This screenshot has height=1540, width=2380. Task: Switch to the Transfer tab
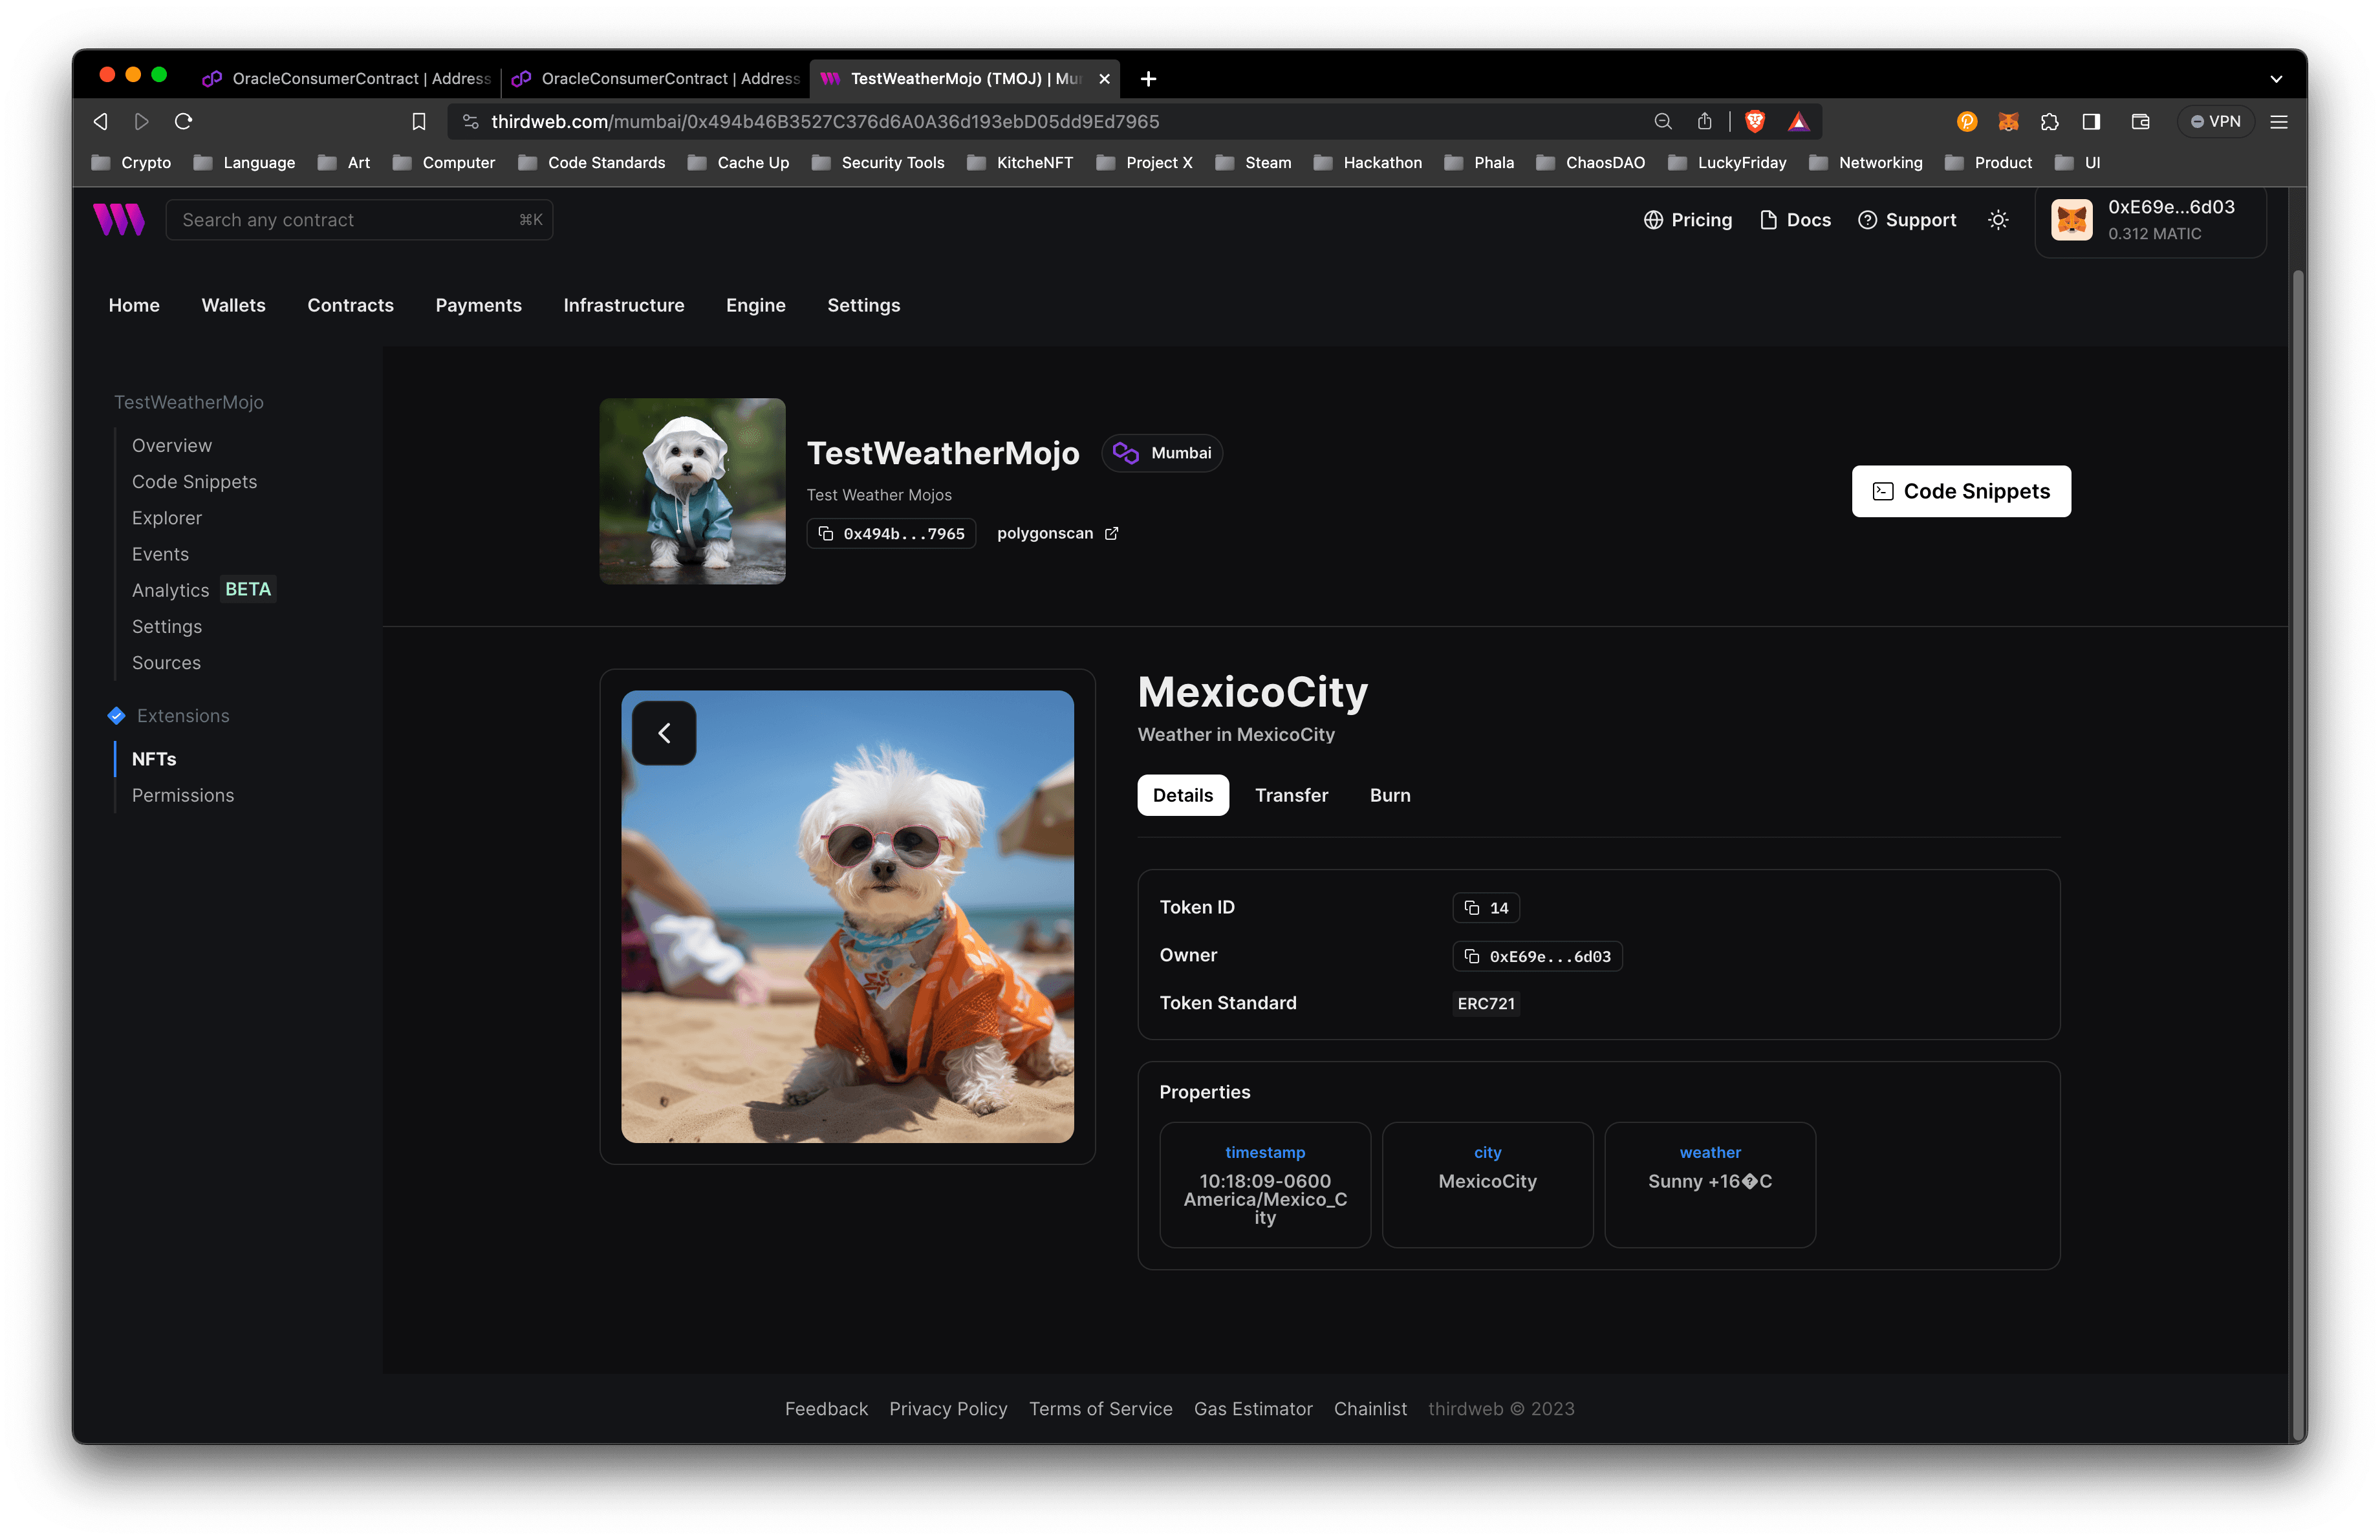pyautogui.click(x=1291, y=795)
